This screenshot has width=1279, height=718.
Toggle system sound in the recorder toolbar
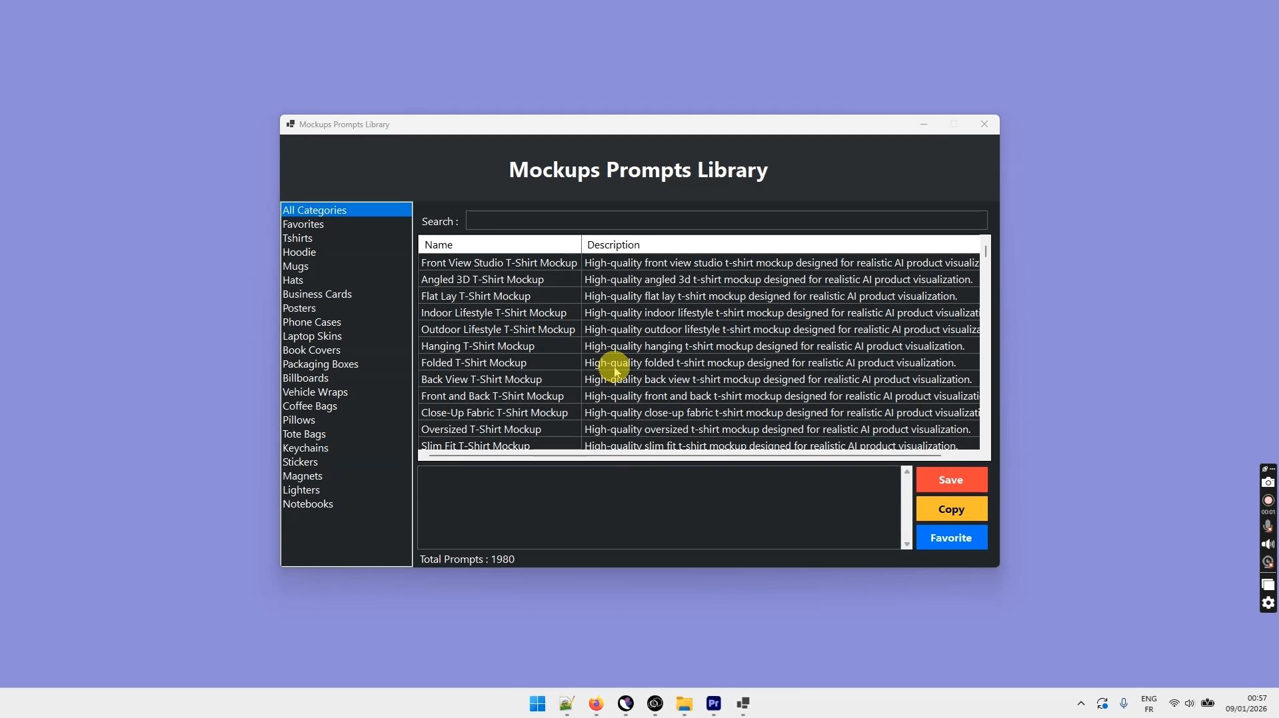coord(1268,544)
